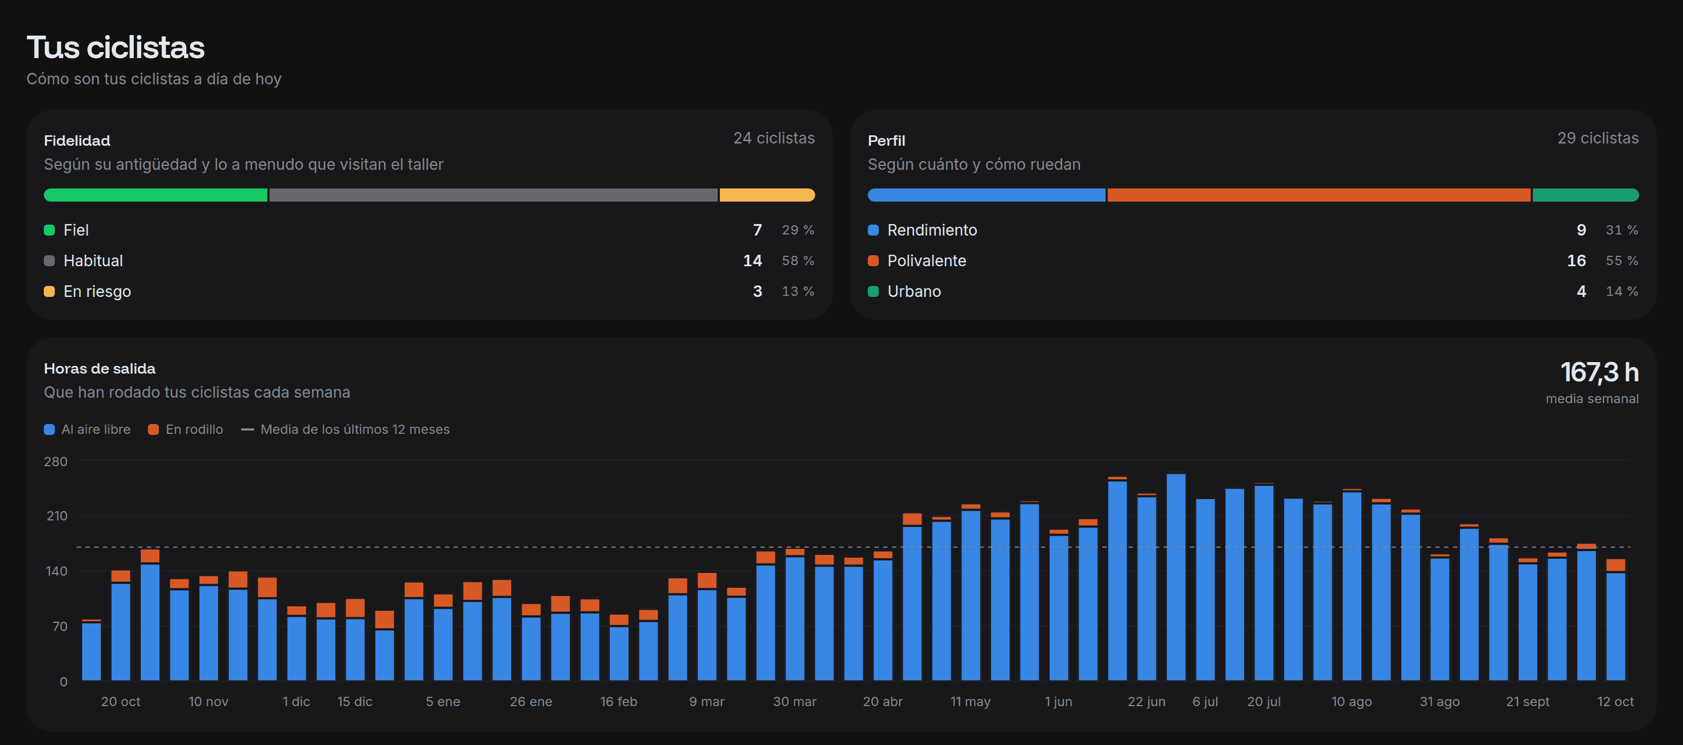Toggle the Media de los últimos 12 meses legend
Image resolution: width=1683 pixels, height=745 pixels.
[x=345, y=429]
